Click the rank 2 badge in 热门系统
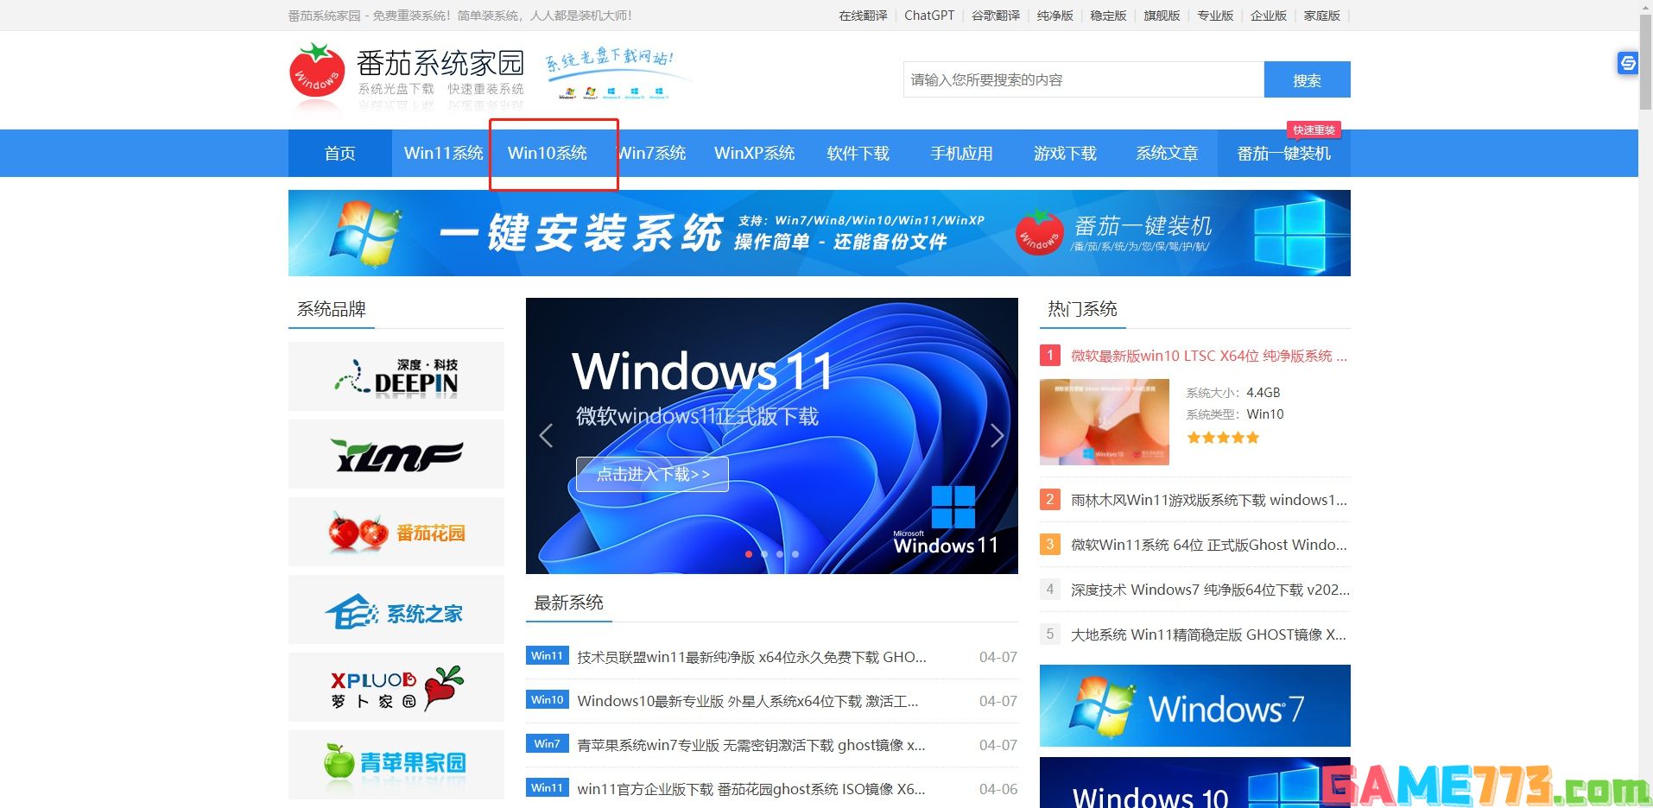The image size is (1653, 808). (x=1050, y=499)
